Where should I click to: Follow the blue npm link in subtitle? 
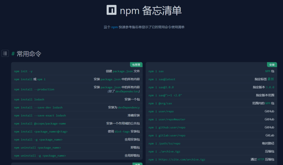pyautogui.click(x=115, y=27)
